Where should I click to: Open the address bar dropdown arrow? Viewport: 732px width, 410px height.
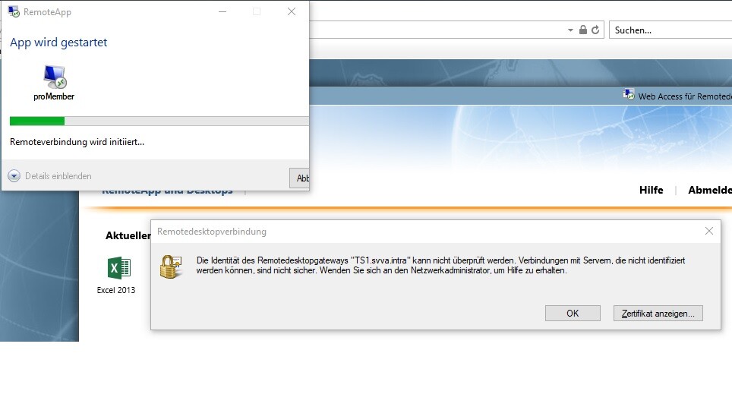point(570,30)
